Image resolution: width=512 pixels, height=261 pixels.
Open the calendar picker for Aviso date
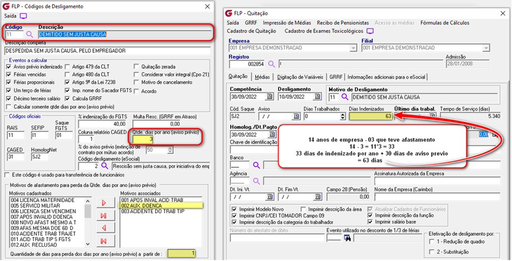pos(296,116)
